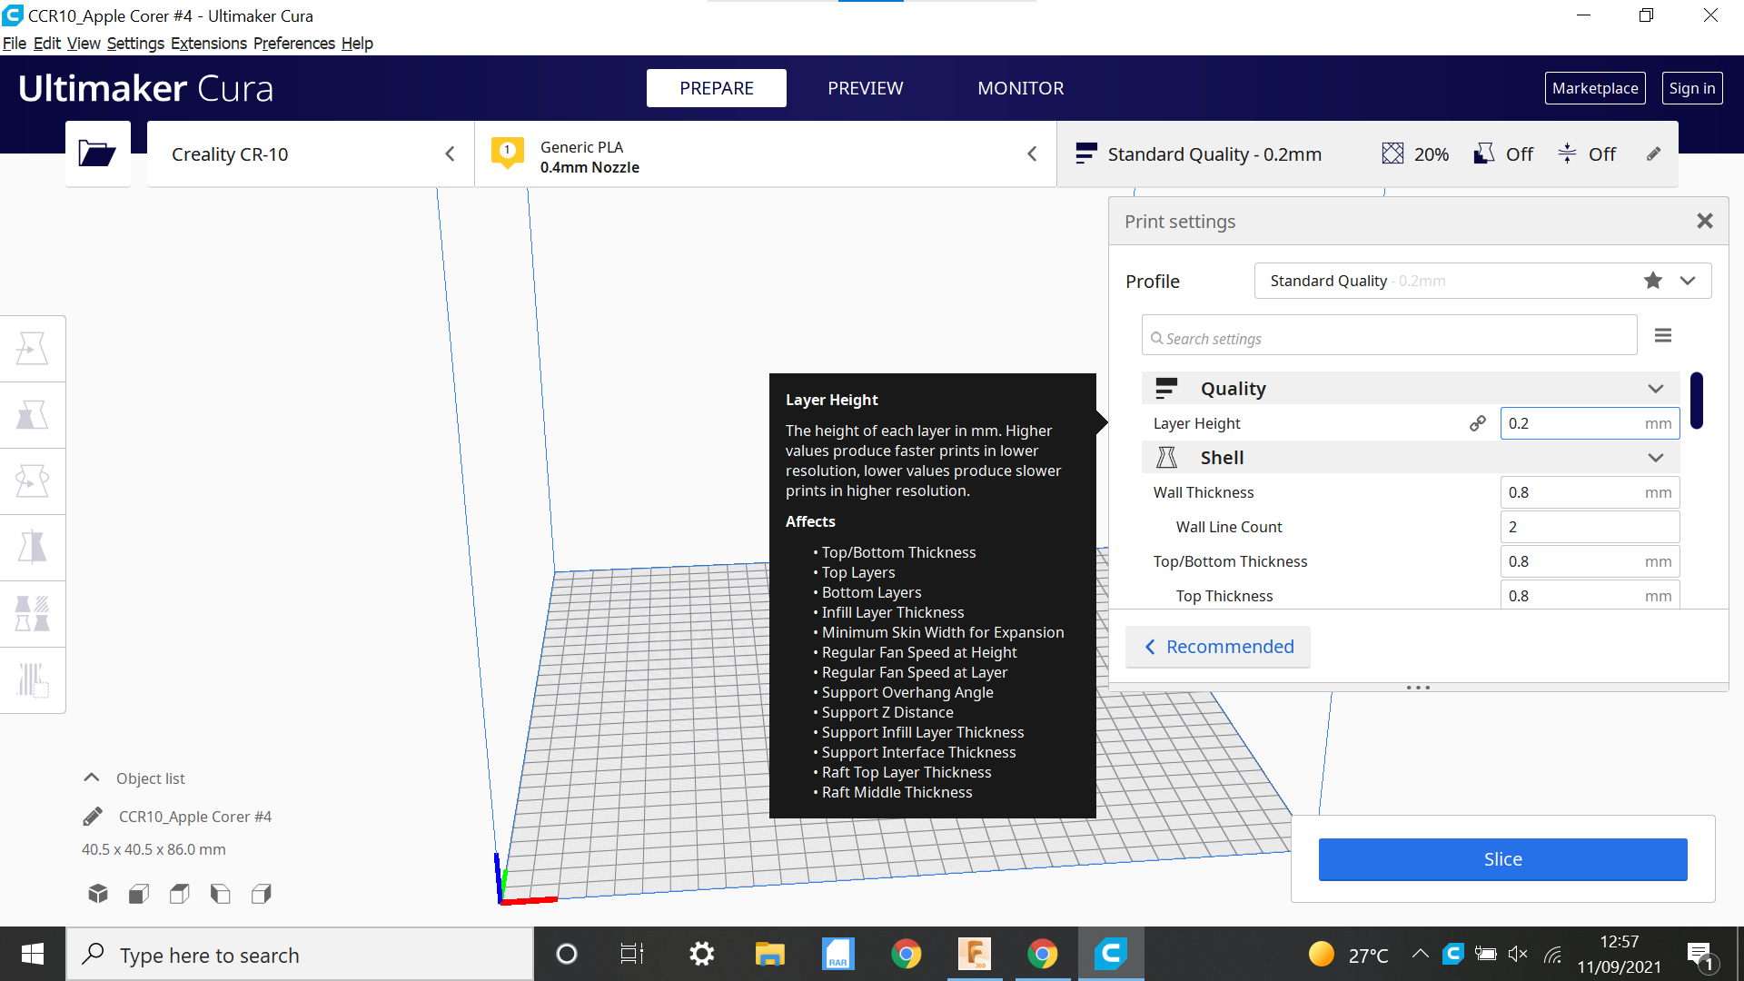
Task: Click the Wall Line Count input field
Action: pyautogui.click(x=1590, y=527)
